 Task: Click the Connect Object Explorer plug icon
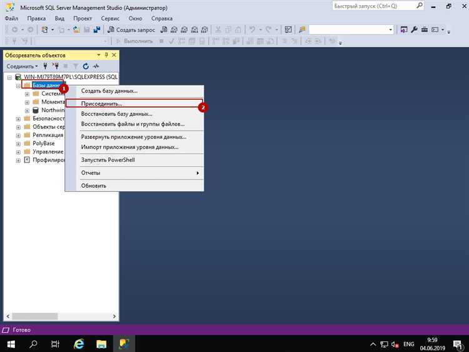(x=46, y=66)
